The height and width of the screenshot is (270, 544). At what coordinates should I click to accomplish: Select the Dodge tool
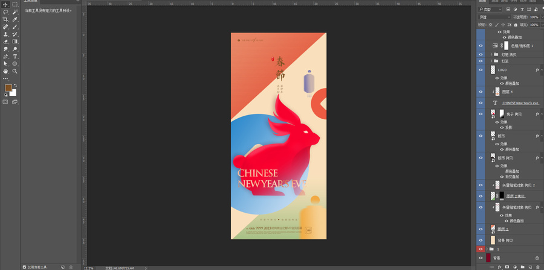click(15, 49)
